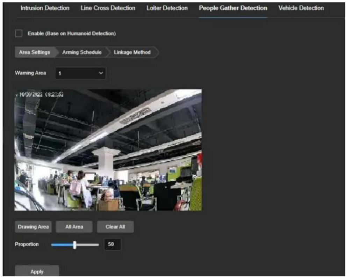
Task: Click the Drawing Area button
Action: pyautogui.click(x=33, y=227)
